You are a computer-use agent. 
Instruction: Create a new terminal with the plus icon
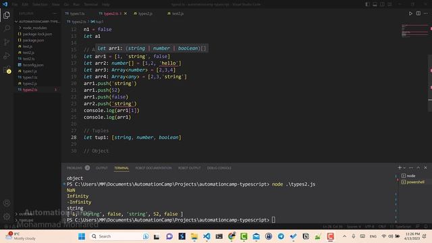[400, 167]
